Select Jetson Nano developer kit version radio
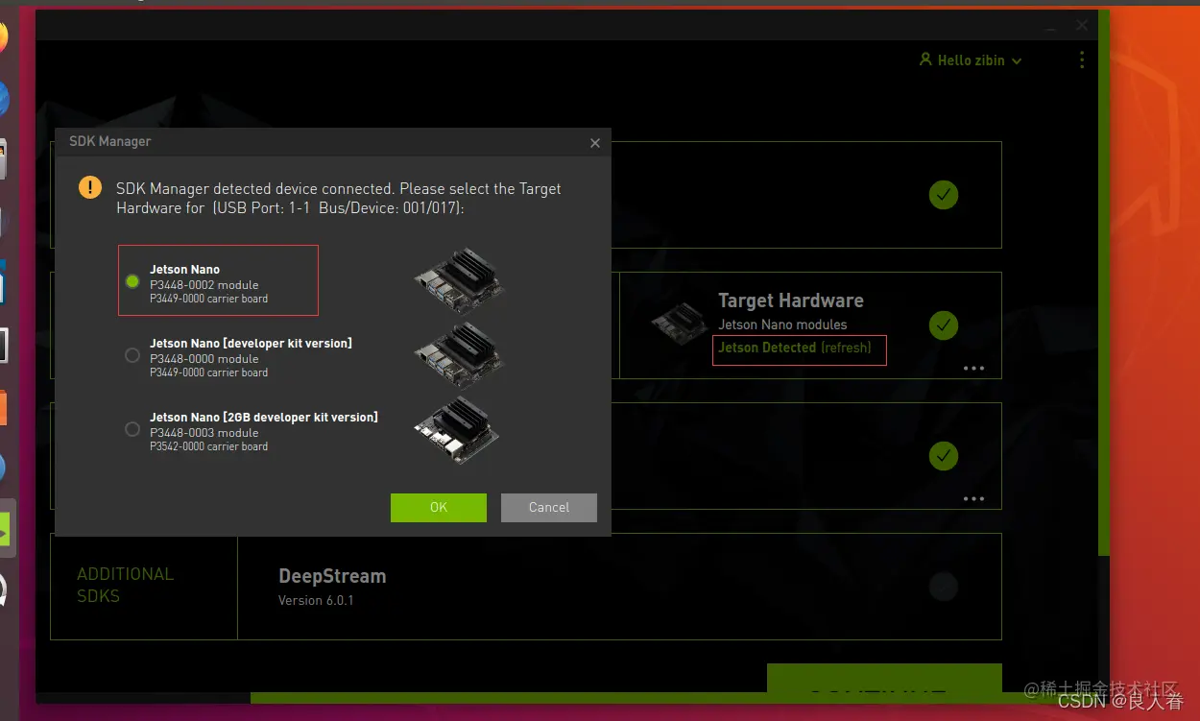Image resolution: width=1200 pixels, height=721 pixels. (132, 355)
